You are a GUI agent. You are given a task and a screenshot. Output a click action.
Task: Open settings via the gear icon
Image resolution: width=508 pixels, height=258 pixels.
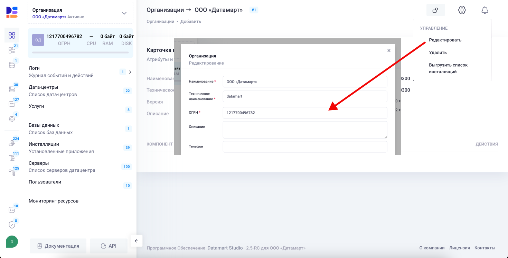(x=462, y=10)
